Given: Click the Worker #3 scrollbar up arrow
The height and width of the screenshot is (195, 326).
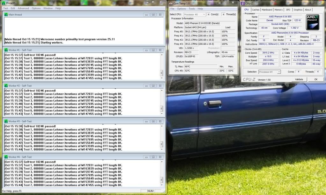Looking at the screenshot, I should point(162,126).
